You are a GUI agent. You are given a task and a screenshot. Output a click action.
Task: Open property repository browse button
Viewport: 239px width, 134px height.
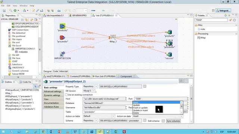(x=145, y=86)
